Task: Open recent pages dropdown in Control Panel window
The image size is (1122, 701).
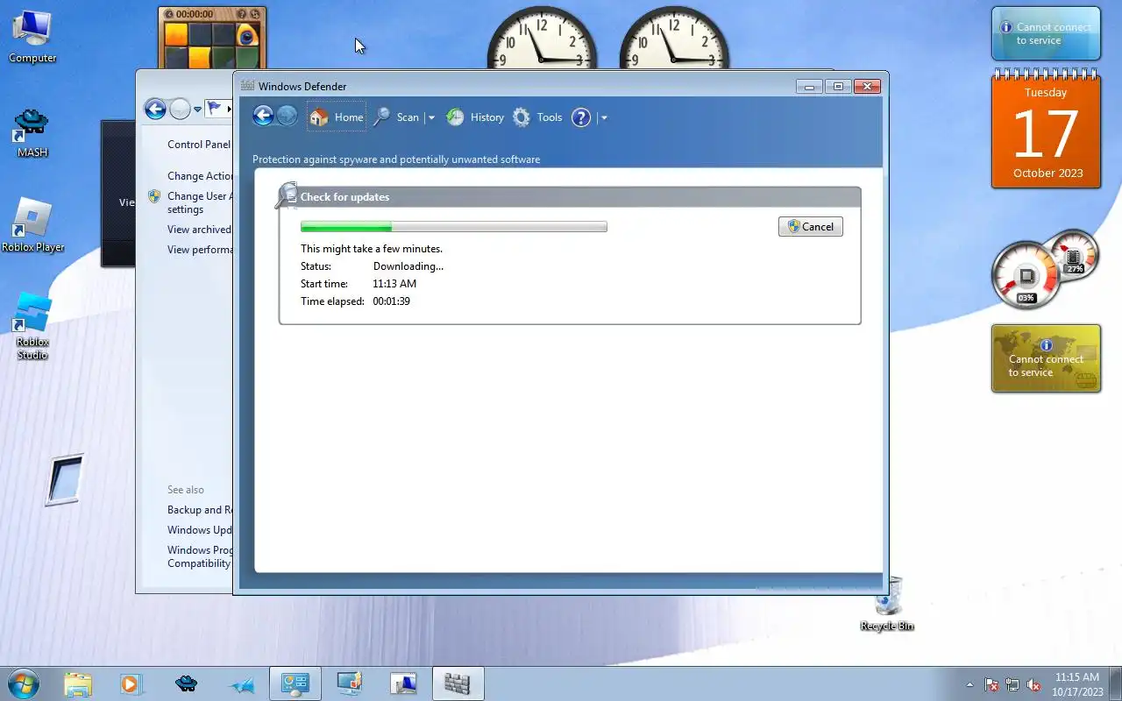Action: (197, 110)
